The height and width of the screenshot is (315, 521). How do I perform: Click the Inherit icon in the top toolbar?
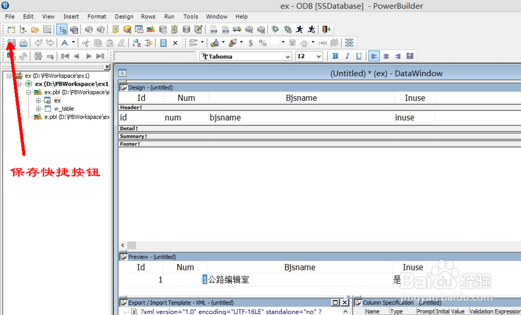tap(23, 30)
